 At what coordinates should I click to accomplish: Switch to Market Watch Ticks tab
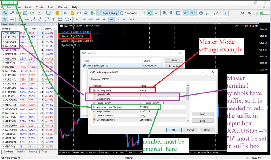[x=44, y=152]
